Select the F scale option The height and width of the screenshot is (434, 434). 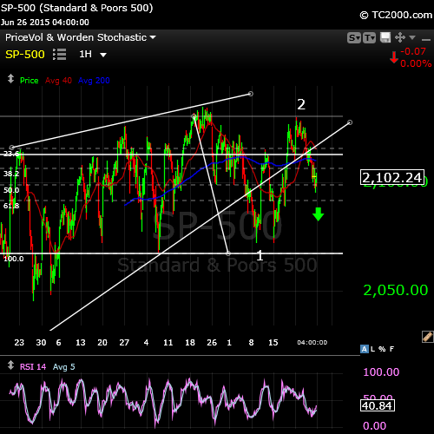click(391, 349)
